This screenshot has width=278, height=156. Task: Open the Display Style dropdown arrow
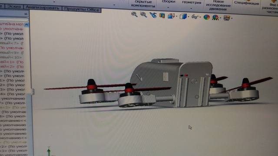[x=188, y=17]
